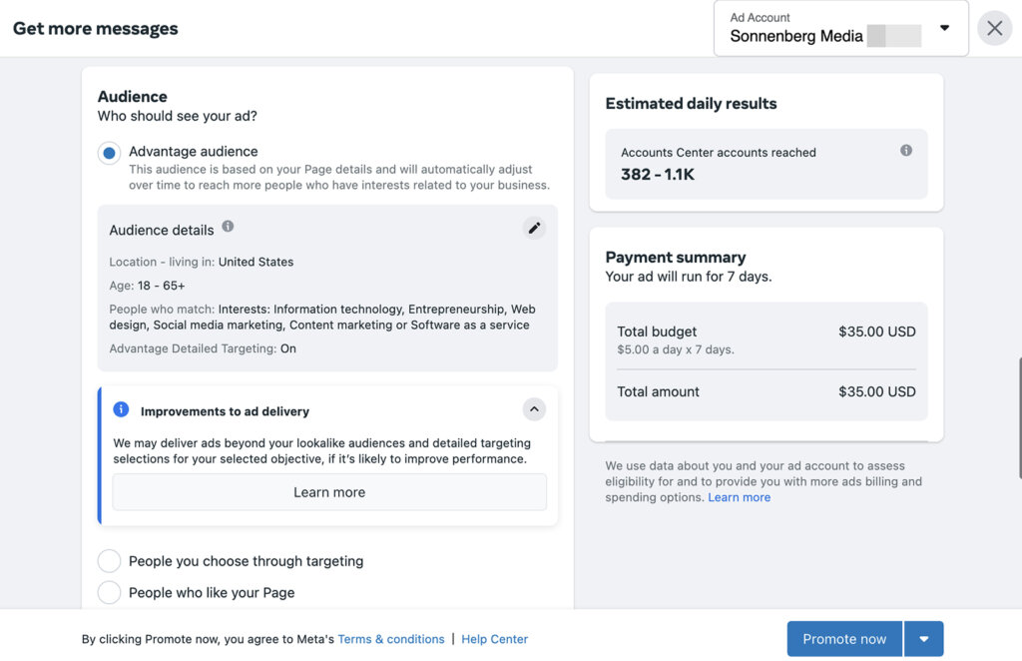The image size is (1022, 661).
Task: Close the Get more messages dialog
Action: pos(994,28)
